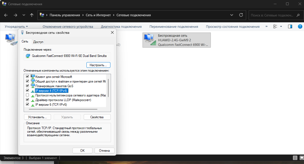The height and width of the screenshot is (164, 304).
Task: Uncheck Драйвер протокола LLDP
Action: tap(27, 100)
